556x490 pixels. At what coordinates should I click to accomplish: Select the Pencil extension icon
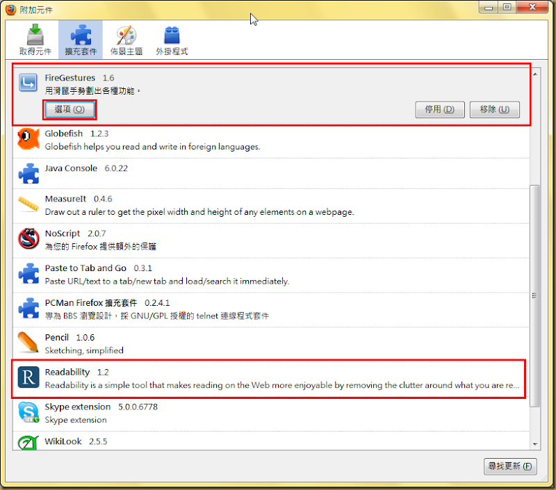28,342
